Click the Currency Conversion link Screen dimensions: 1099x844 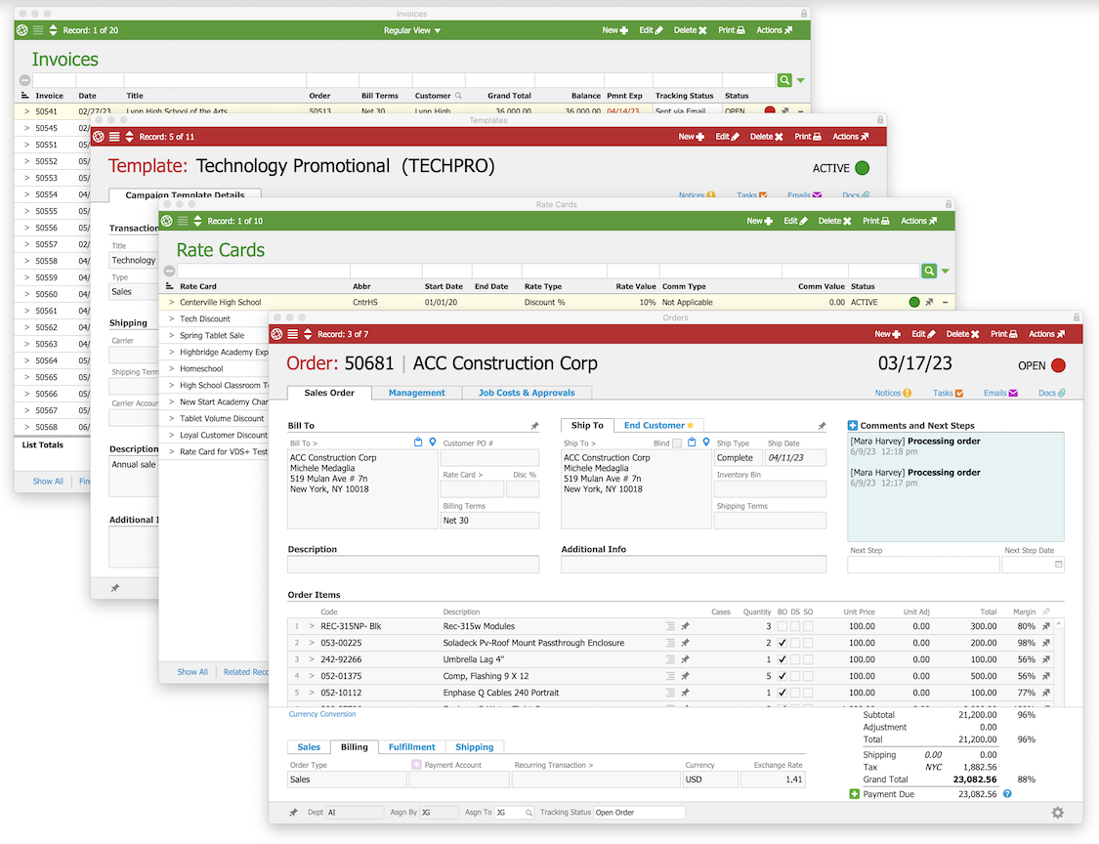point(322,714)
